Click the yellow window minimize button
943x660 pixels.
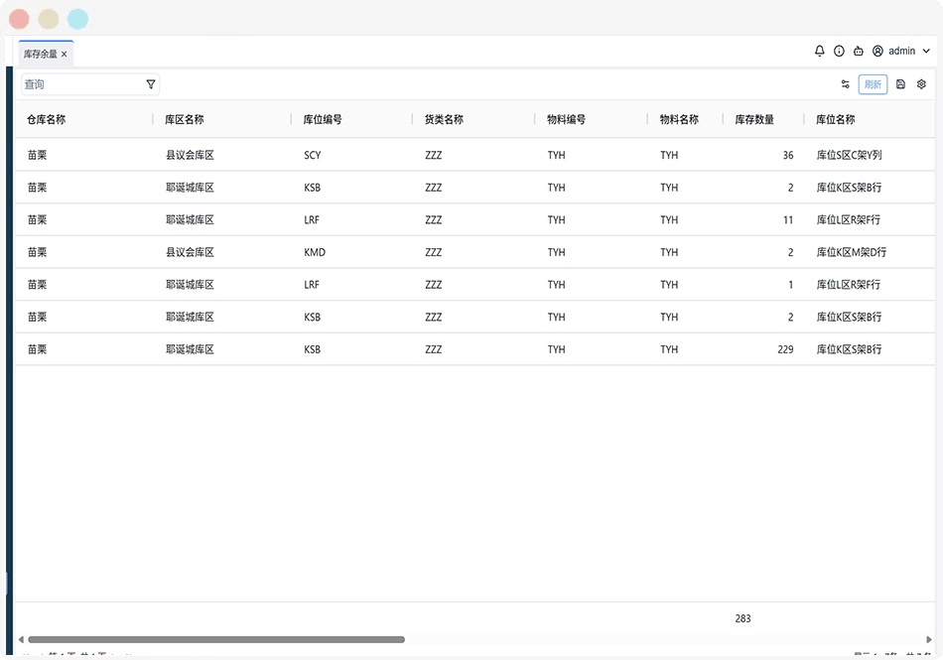click(x=48, y=19)
